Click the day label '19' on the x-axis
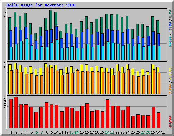This screenshot has height=136, width=174. (102, 132)
